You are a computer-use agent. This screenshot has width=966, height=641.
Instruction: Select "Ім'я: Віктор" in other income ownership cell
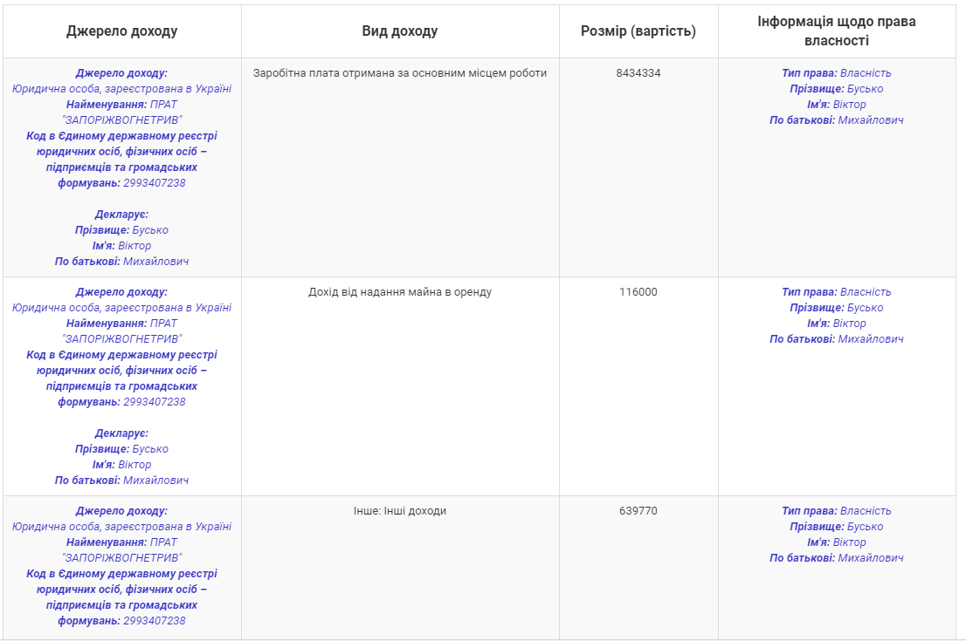pyautogui.click(x=837, y=542)
